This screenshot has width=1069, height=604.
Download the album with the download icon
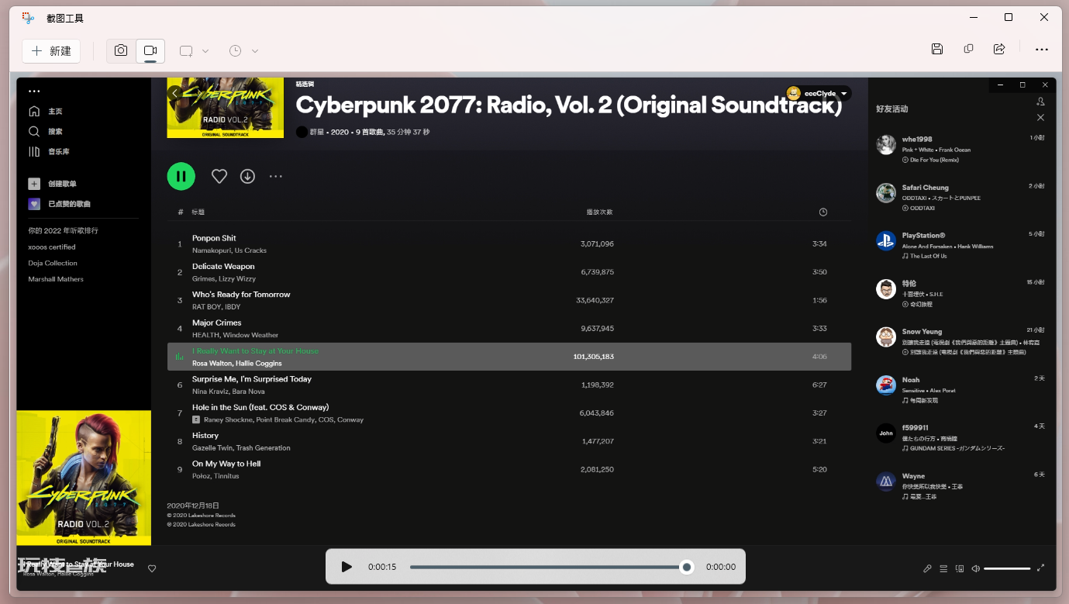pyautogui.click(x=247, y=176)
